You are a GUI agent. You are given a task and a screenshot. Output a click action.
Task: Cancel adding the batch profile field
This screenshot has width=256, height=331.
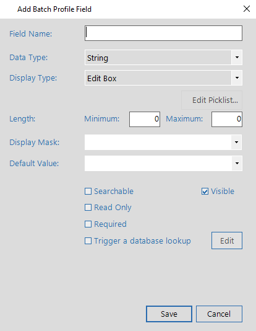pos(219,314)
